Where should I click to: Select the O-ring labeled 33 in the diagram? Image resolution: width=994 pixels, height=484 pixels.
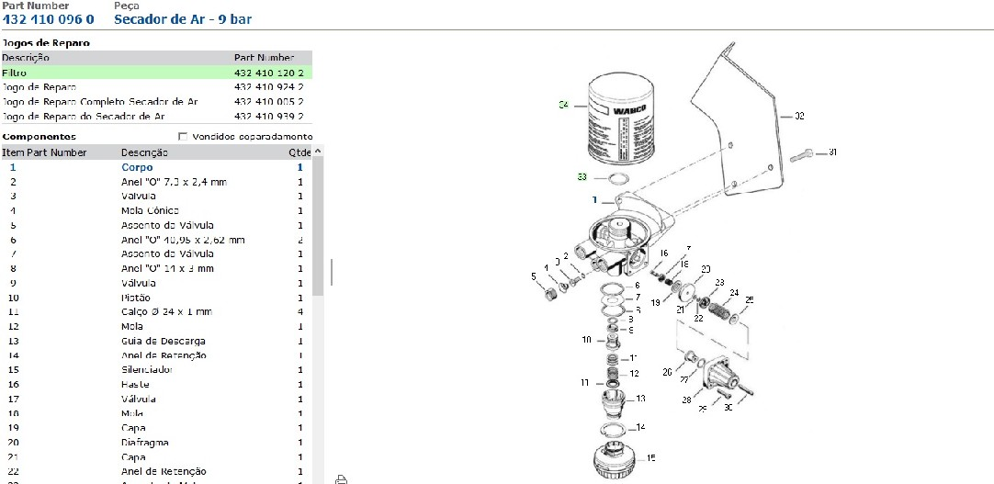pyautogui.click(x=618, y=177)
